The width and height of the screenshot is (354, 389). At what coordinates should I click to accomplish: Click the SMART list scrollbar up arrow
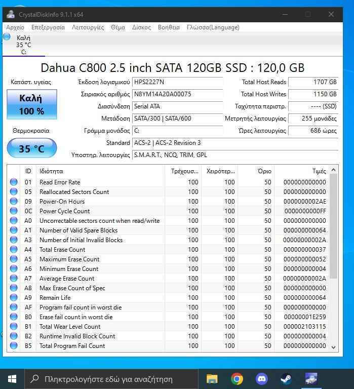pyautogui.click(x=334, y=170)
